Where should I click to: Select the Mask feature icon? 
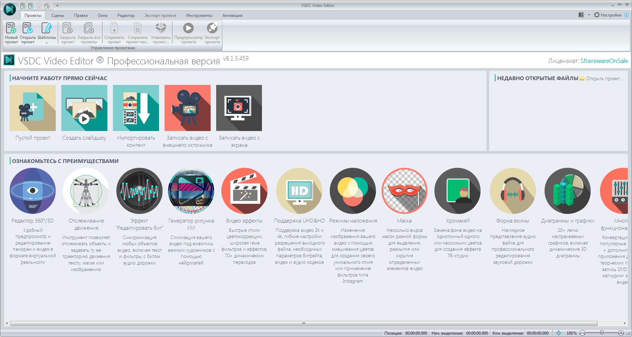pos(404,191)
